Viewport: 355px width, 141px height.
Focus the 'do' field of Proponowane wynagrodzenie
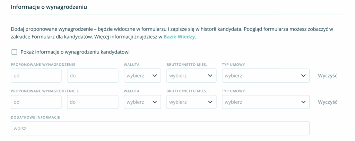[x=93, y=75]
